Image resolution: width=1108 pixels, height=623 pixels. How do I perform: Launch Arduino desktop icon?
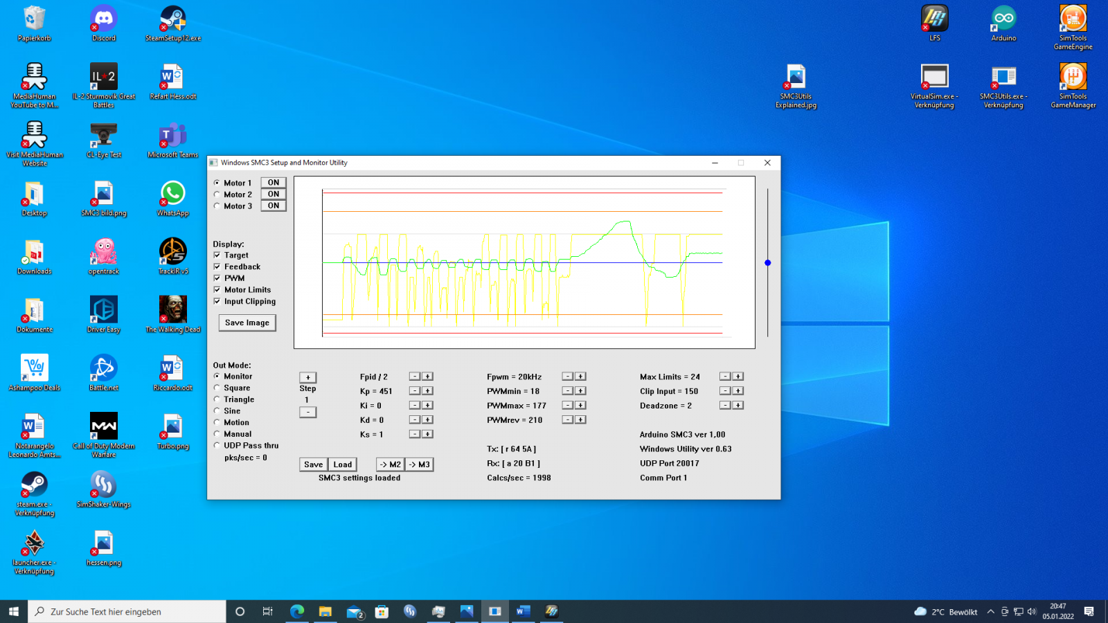[1004, 24]
